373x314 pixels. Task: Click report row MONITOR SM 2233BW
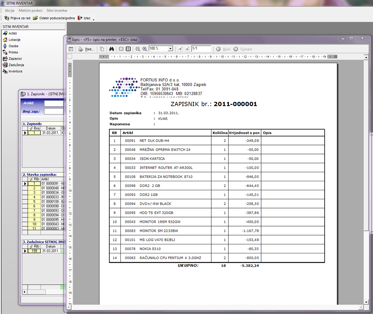click(217, 231)
